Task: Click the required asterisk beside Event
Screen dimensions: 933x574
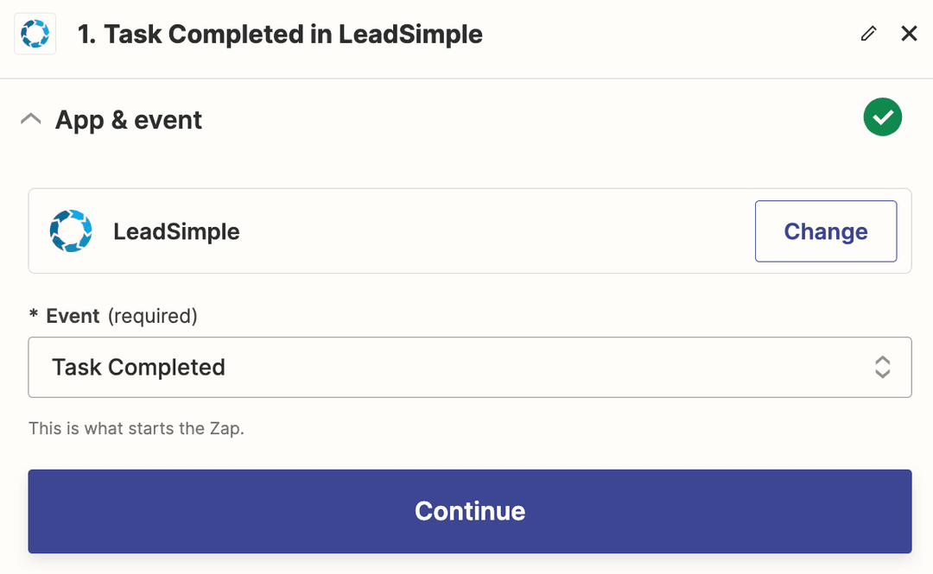Action: click(x=33, y=316)
